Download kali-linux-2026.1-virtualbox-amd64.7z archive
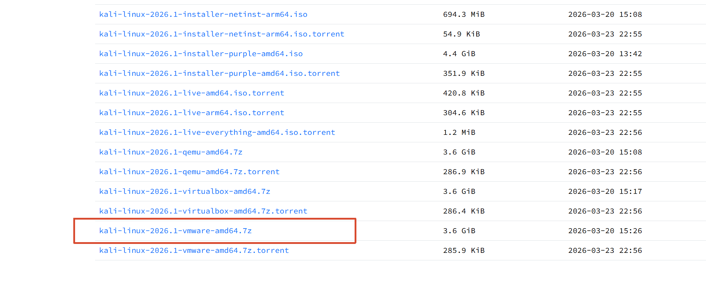Image resolution: width=706 pixels, height=299 pixels. pyautogui.click(x=184, y=191)
